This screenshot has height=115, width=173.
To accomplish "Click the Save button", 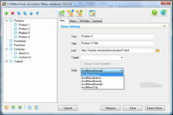I will pos(133,108).
